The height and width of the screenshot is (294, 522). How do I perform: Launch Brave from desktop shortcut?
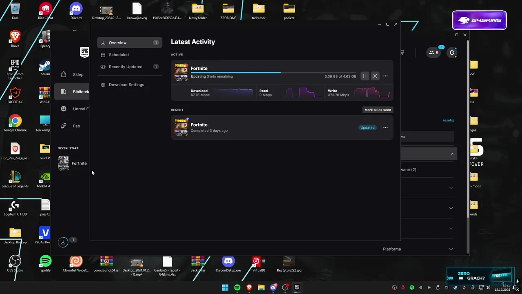[x=15, y=39]
